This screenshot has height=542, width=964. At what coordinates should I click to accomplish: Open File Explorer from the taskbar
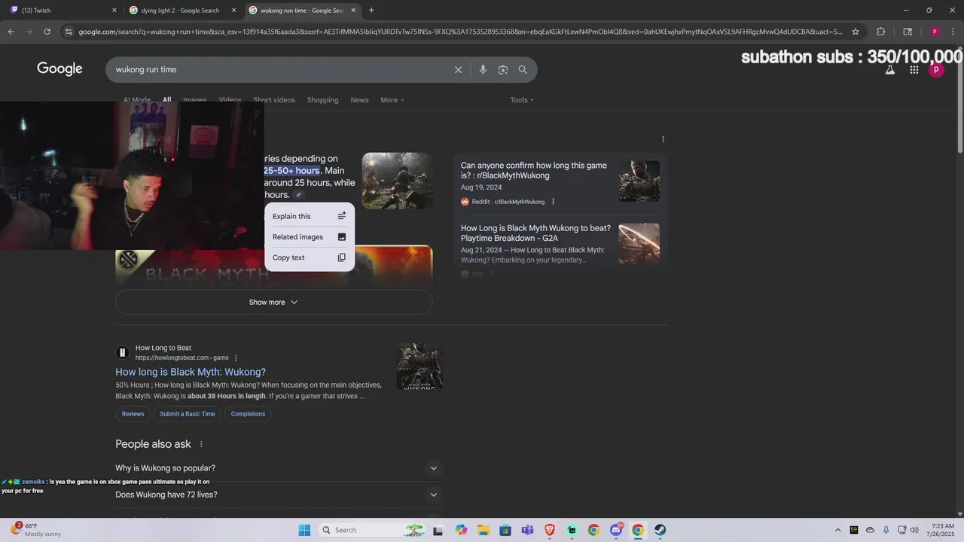(484, 530)
